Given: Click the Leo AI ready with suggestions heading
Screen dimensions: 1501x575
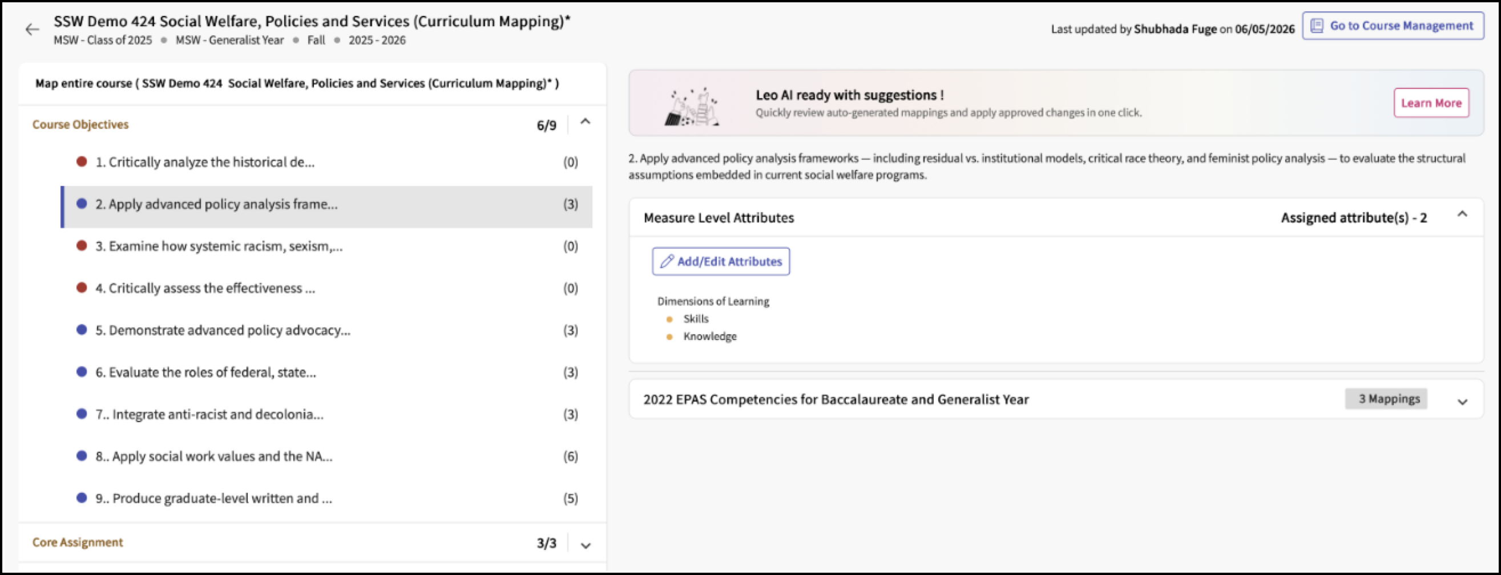Looking at the screenshot, I should point(850,95).
